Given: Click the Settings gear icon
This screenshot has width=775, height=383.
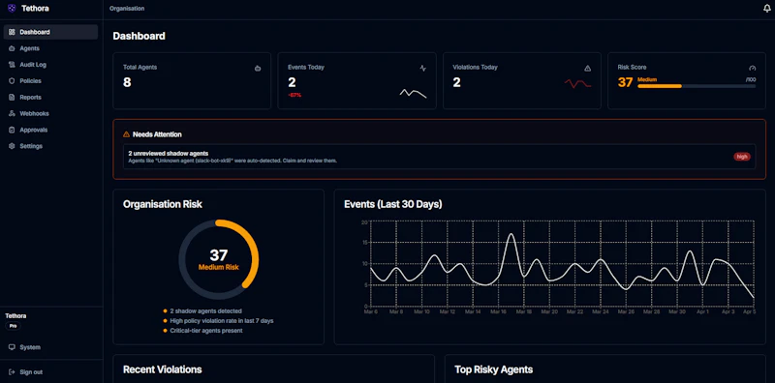Looking at the screenshot, I should tap(12, 146).
